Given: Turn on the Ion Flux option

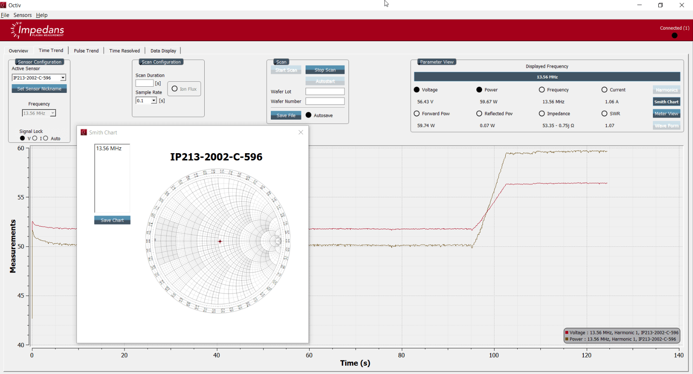Looking at the screenshot, I should coord(174,89).
